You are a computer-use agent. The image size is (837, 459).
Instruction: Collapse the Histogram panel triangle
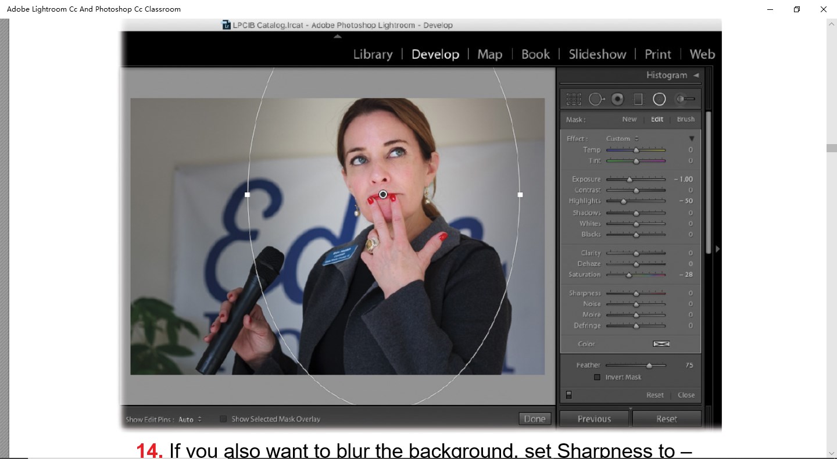[x=696, y=75]
